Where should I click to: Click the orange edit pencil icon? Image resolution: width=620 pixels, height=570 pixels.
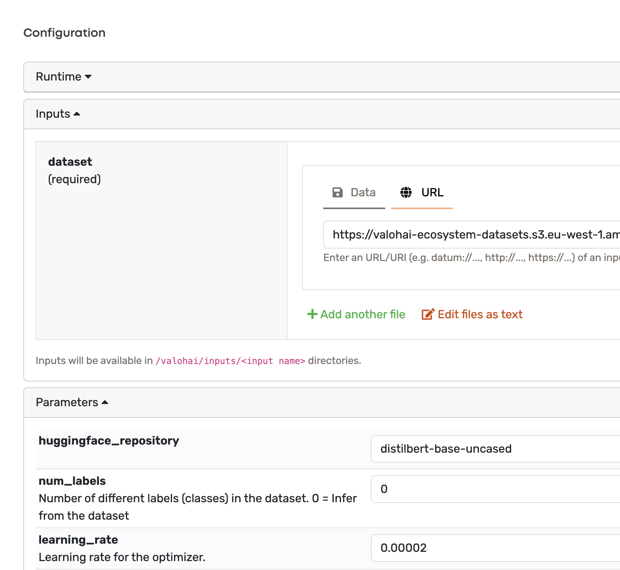coord(428,314)
